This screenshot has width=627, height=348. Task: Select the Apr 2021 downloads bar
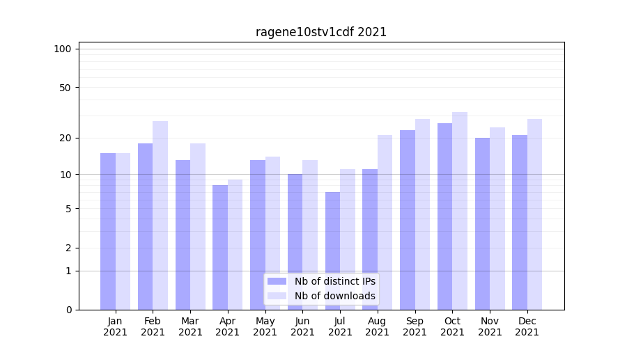(x=235, y=244)
